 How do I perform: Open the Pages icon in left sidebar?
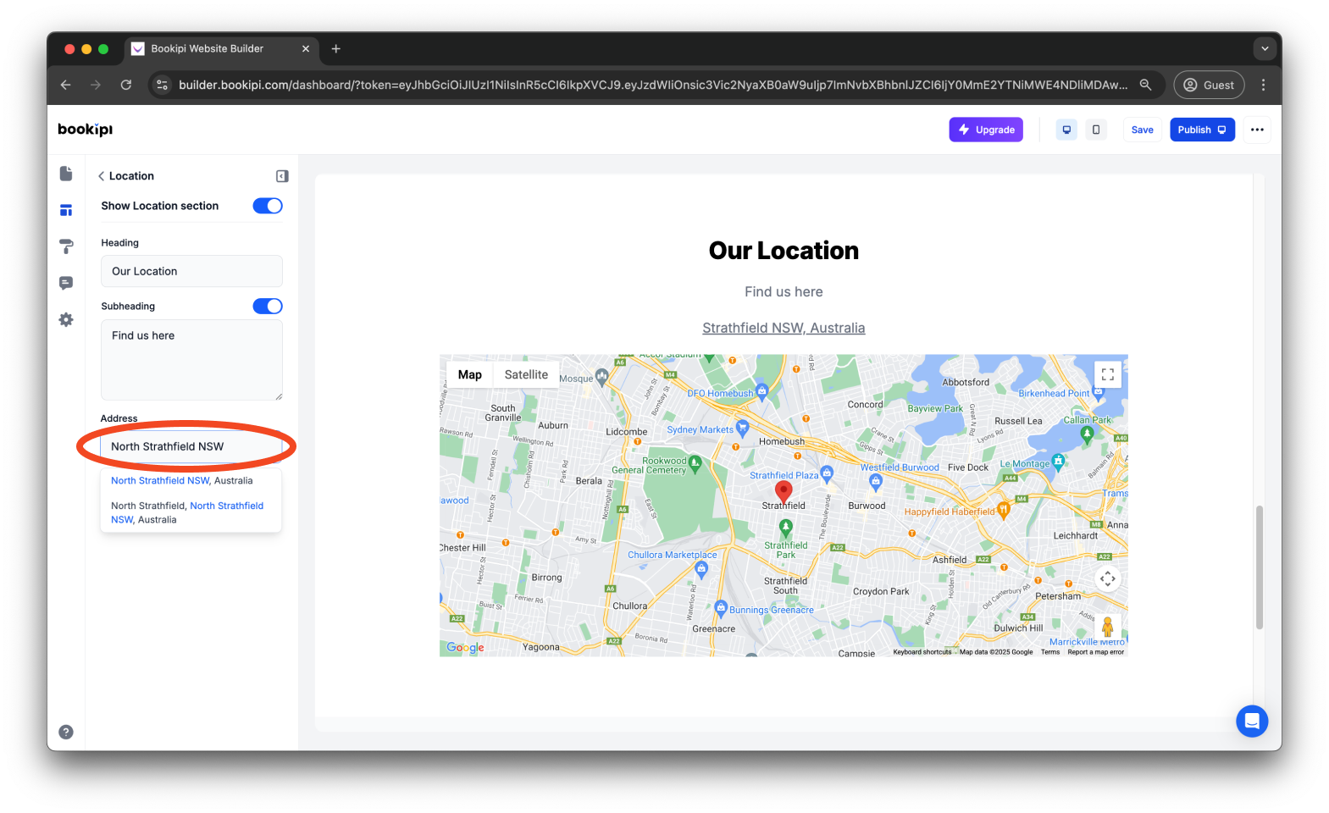point(66,174)
